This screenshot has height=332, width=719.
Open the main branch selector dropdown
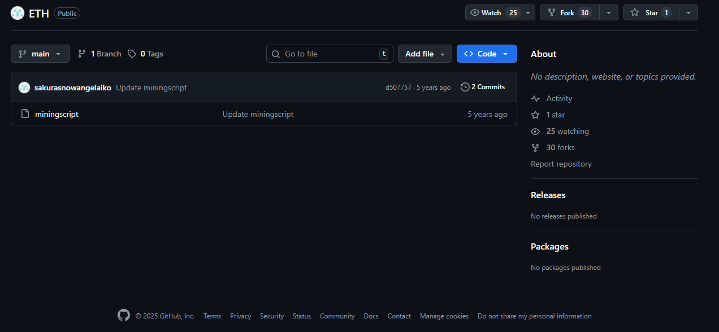click(40, 54)
